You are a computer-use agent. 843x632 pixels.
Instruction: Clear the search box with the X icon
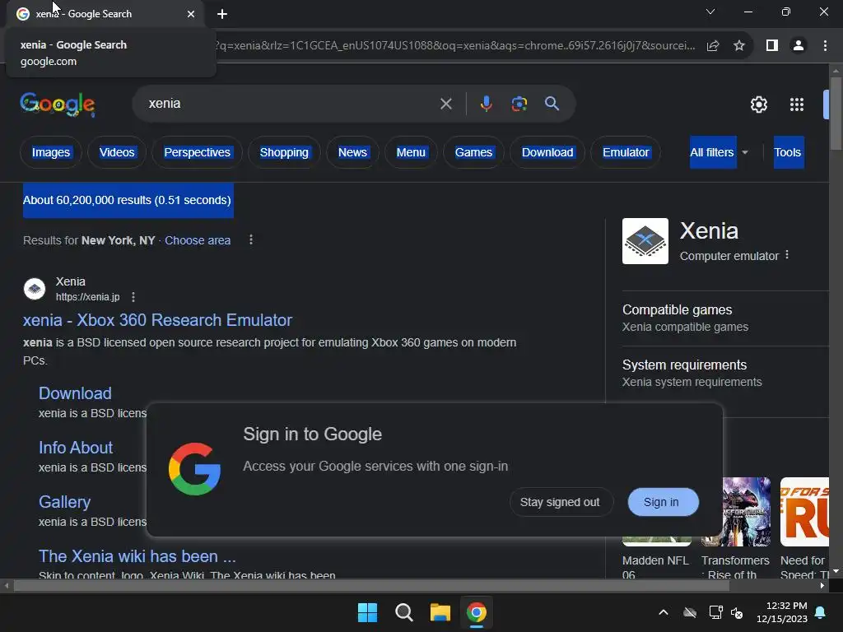[445, 104]
